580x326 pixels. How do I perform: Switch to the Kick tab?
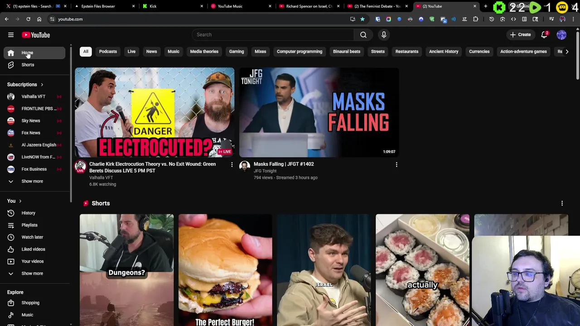pos(172,6)
